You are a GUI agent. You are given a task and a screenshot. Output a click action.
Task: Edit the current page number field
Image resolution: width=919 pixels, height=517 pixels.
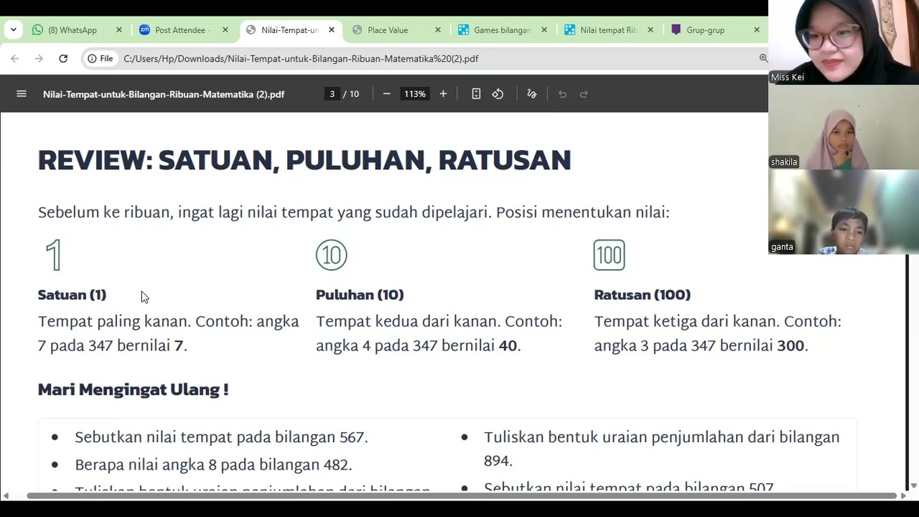(332, 94)
